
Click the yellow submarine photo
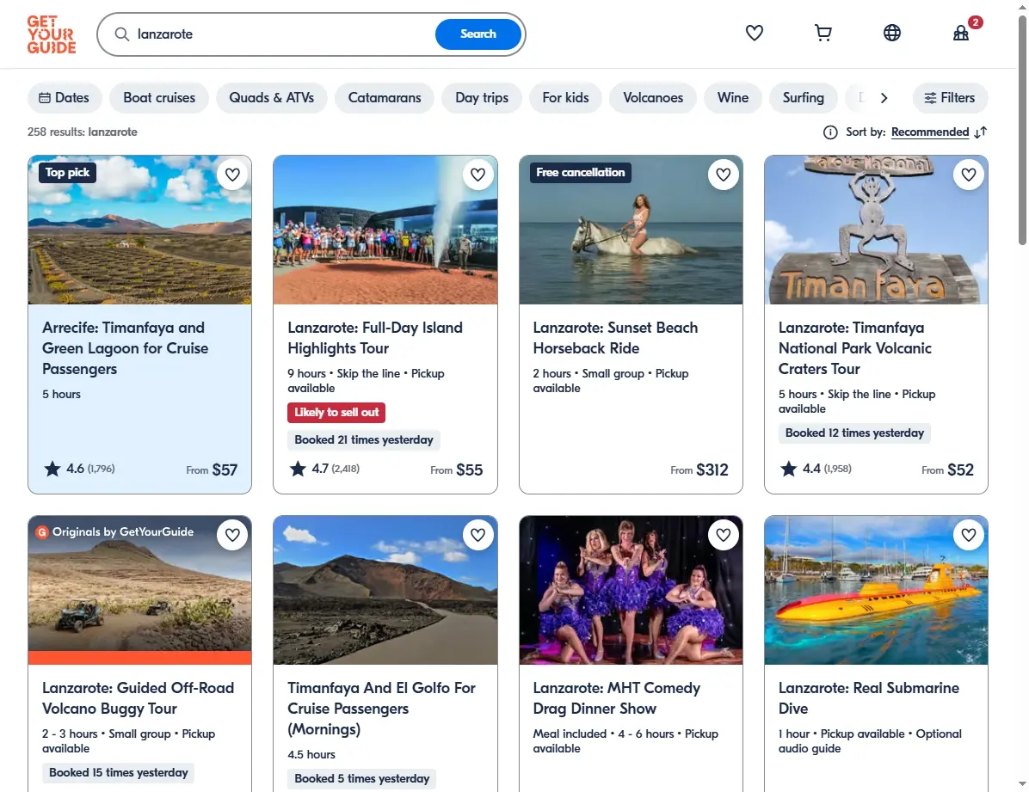click(x=876, y=590)
